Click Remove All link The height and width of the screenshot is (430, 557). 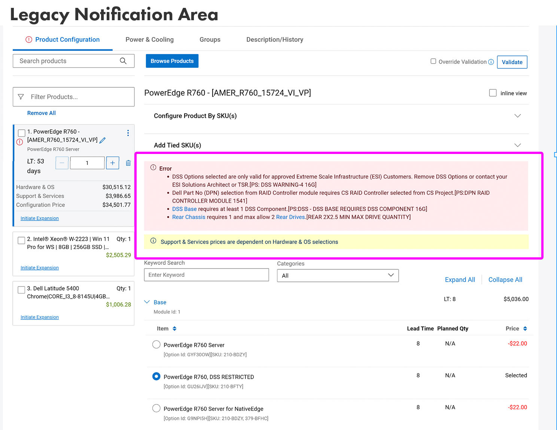pos(42,113)
